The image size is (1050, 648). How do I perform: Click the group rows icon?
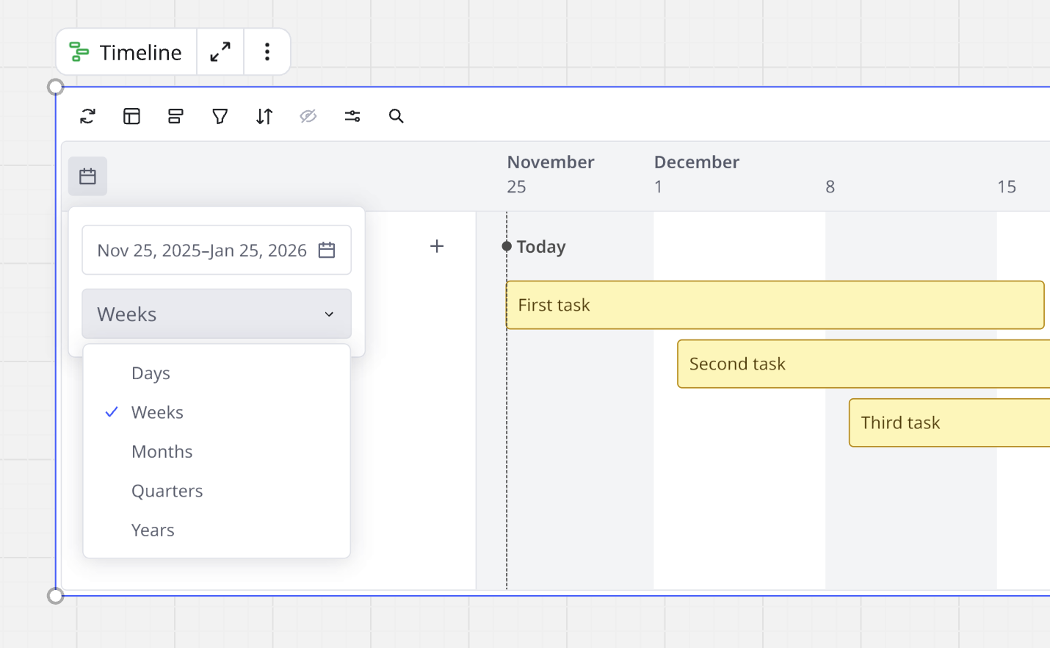point(175,116)
